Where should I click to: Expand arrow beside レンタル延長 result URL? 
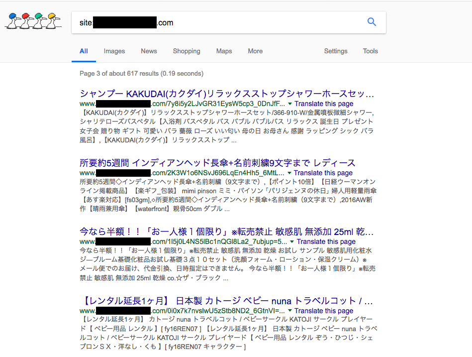click(x=290, y=311)
